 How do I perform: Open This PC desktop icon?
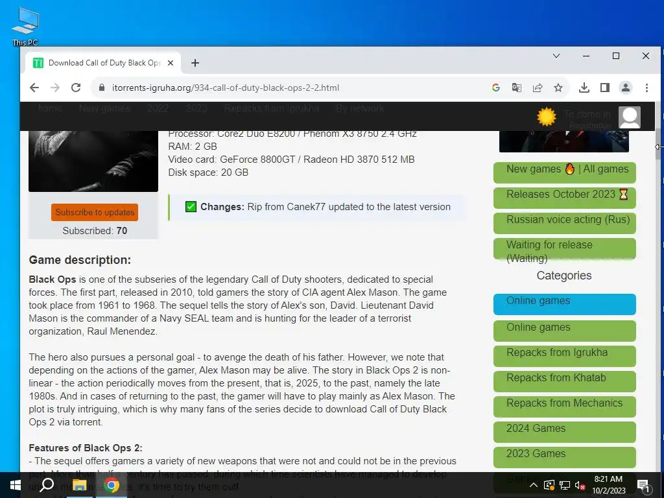25,26
